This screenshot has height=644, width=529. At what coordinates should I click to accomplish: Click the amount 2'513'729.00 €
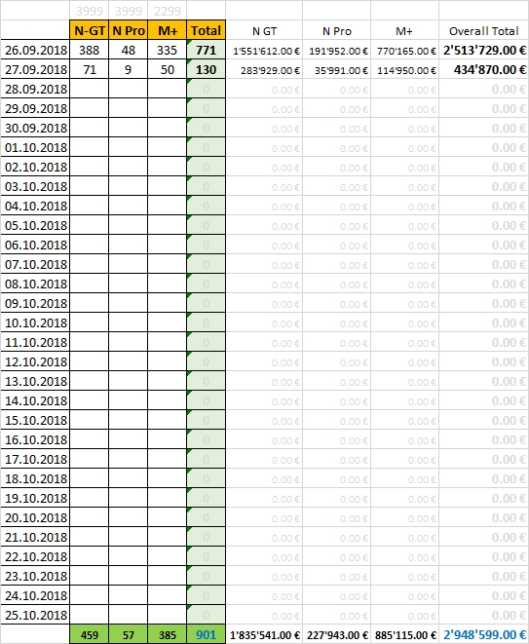484,50
